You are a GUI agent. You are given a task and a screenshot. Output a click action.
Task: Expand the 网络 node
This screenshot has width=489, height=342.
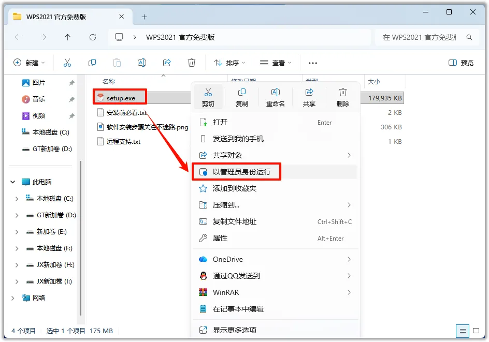click(13, 298)
